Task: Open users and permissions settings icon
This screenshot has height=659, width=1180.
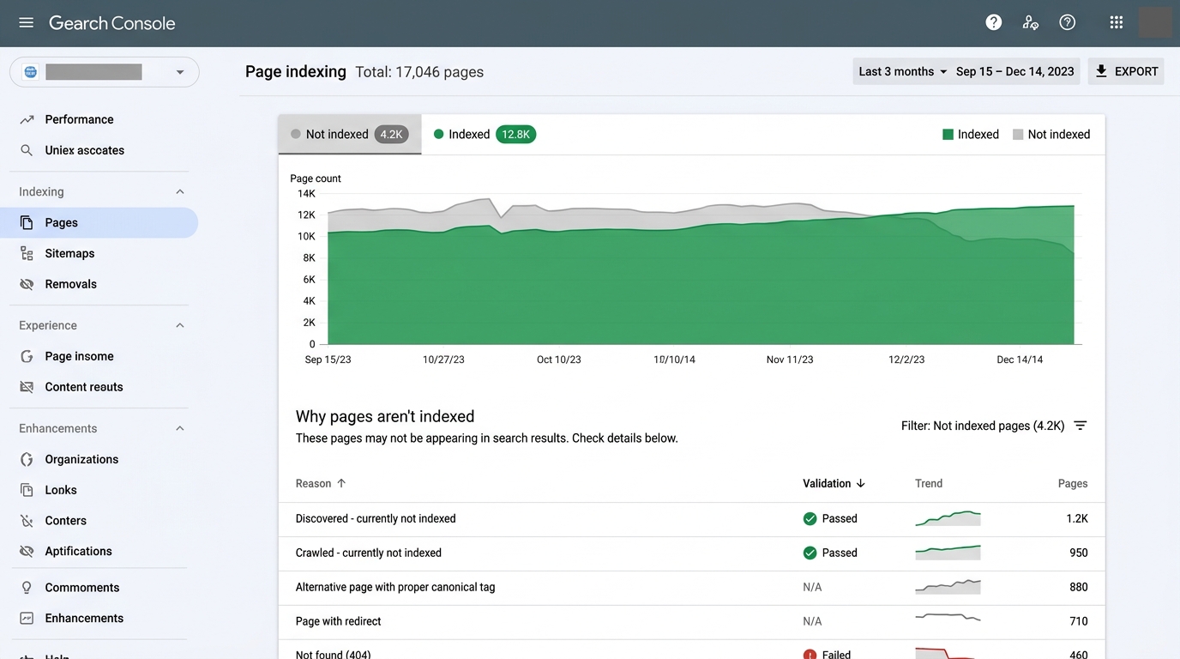Action: pos(1031,22)
